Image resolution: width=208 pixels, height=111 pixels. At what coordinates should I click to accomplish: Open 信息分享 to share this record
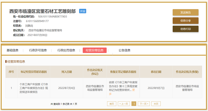[x=185, y=21]
